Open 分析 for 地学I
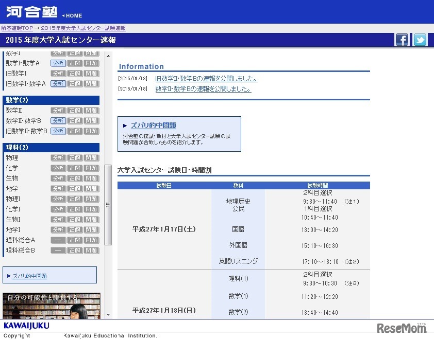 58,230
